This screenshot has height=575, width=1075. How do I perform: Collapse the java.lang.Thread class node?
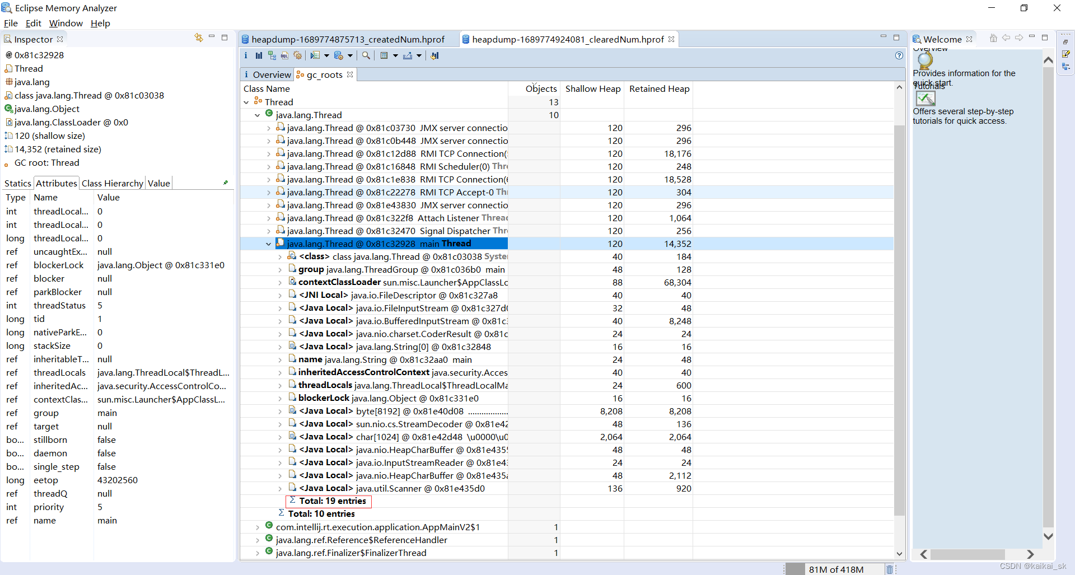(x=258, y=115)
